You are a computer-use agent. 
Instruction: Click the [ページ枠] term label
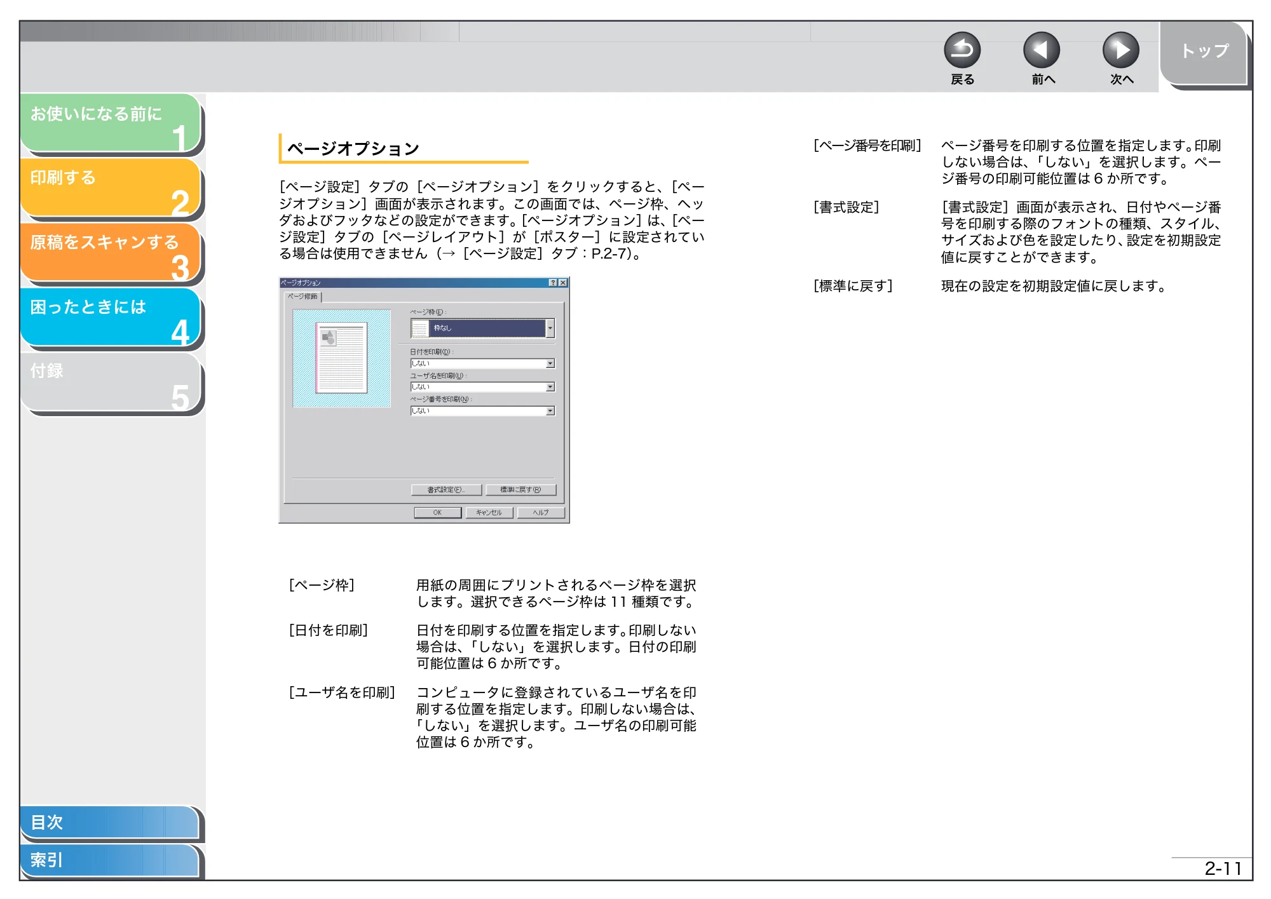tap(322, 585)
